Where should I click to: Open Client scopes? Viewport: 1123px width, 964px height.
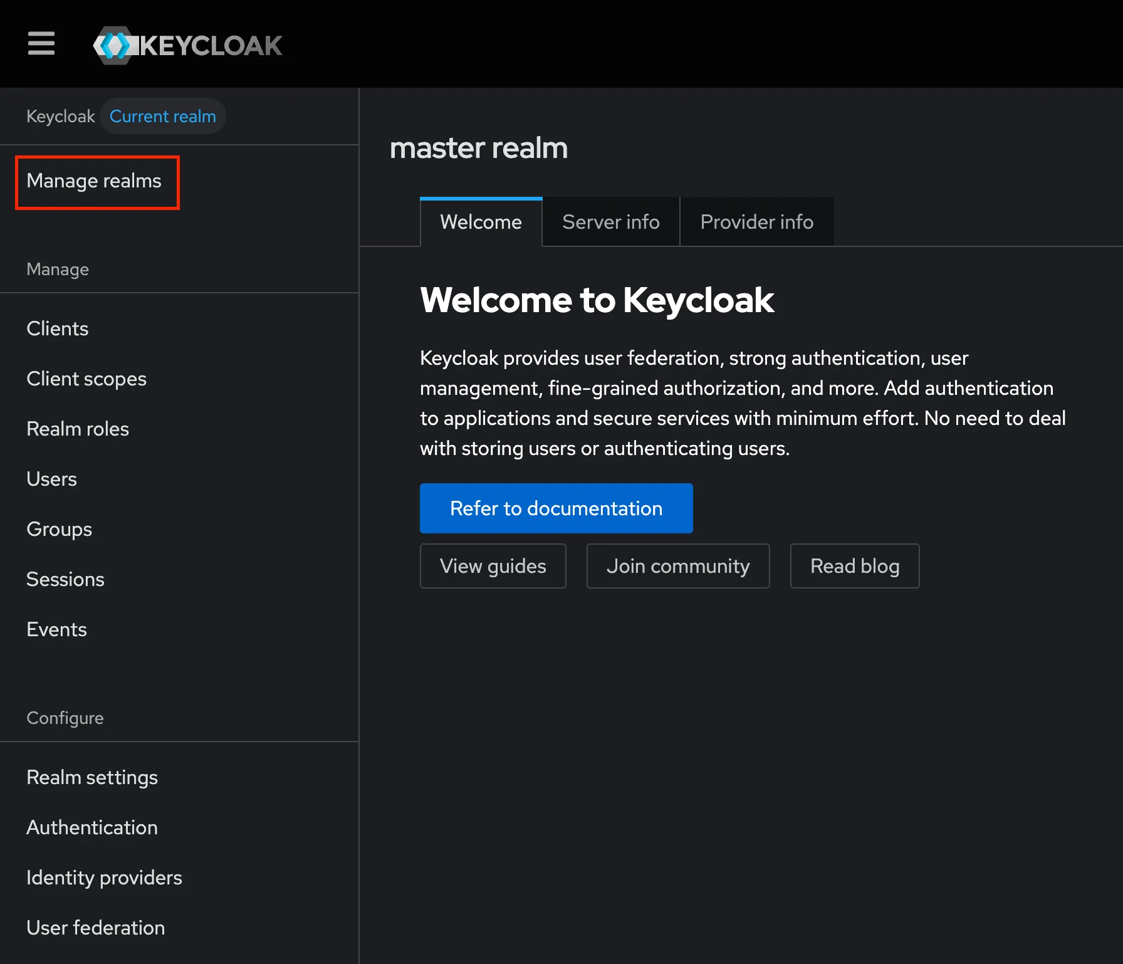[86, 379]
